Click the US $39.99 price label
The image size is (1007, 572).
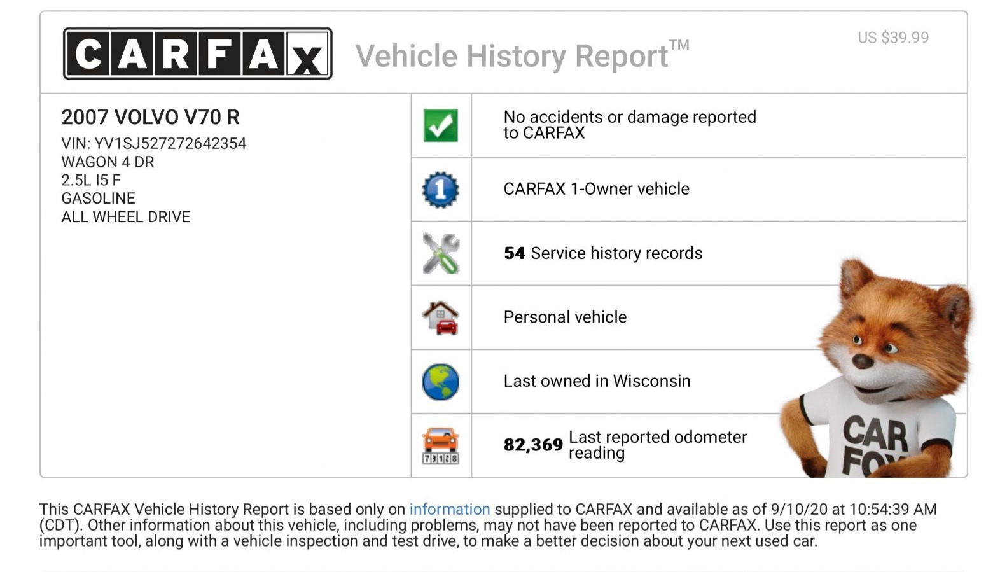(x=893, y=38)
